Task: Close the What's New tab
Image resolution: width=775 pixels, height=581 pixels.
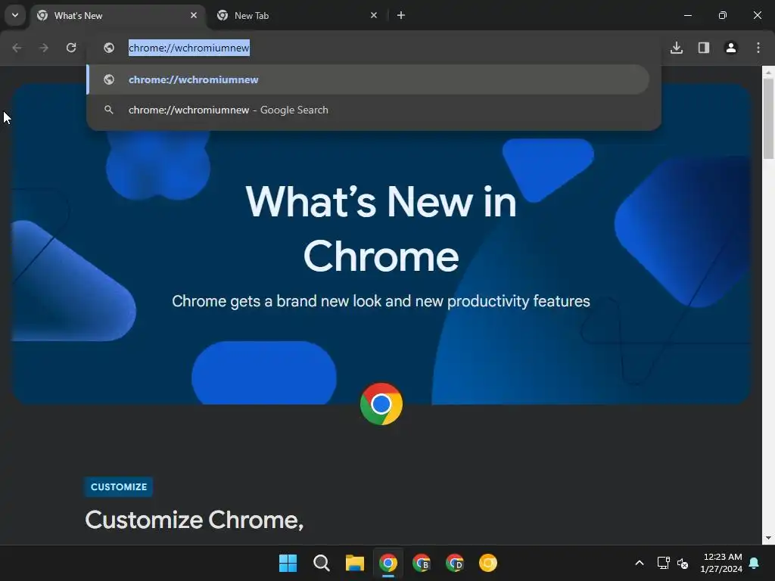Action: coord(194,15)
